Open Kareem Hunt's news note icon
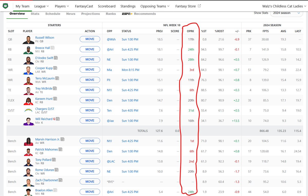Image resolution: width=308 pixels, height=196 pixels. click(x=55, y=99)
